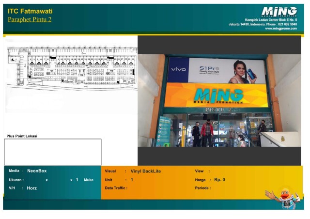Click the ITC Fatmawati title
The width and height of the screenshot is (310, 219).
pyautogui.click(x=30, y=11)
